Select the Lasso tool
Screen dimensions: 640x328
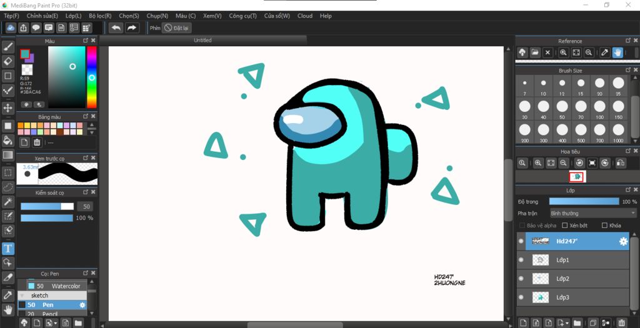(7, 187)
